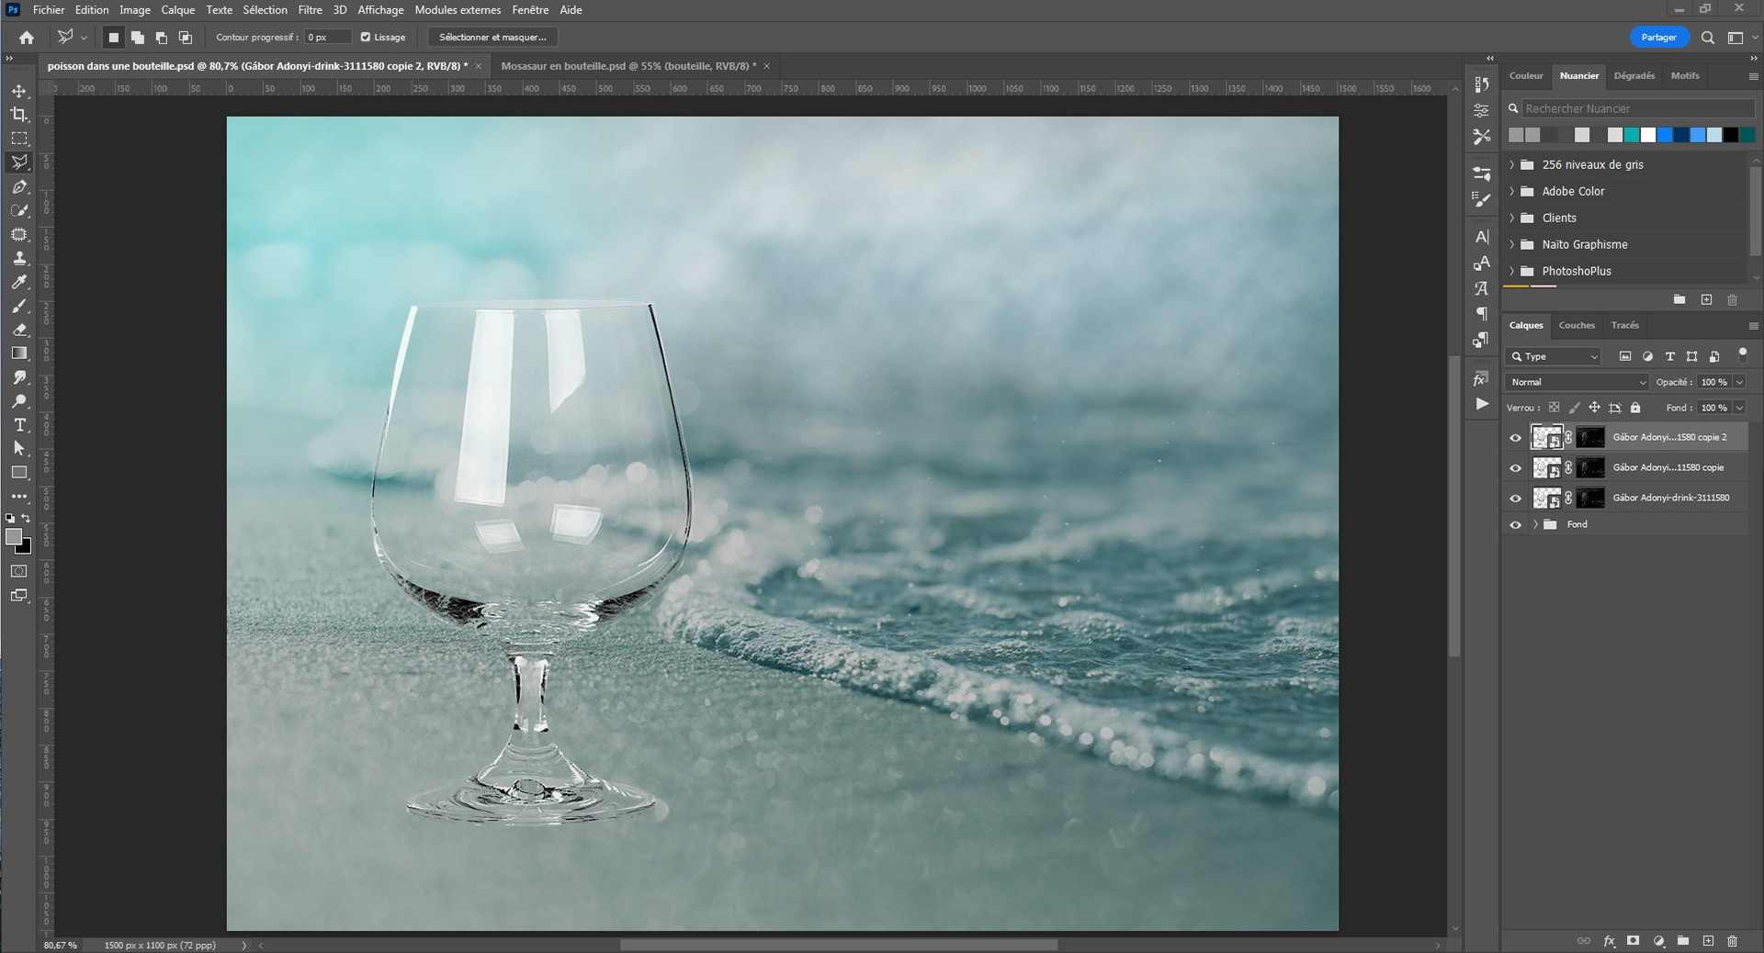The width and height of the screenshot is (1764, 953).
Task: Open the Fond fill dropdown arrow
Action: (1739, 408)
